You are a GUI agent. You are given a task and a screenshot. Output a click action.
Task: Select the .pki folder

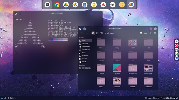[133, 56]
